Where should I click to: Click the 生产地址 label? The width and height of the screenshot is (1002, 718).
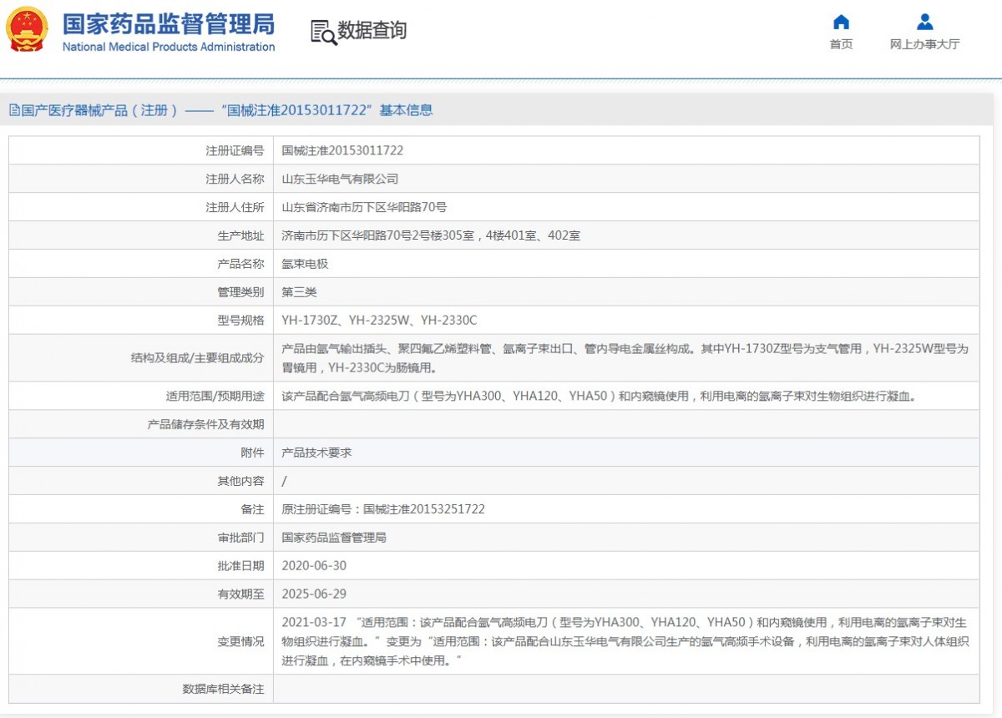coord(240,236)
